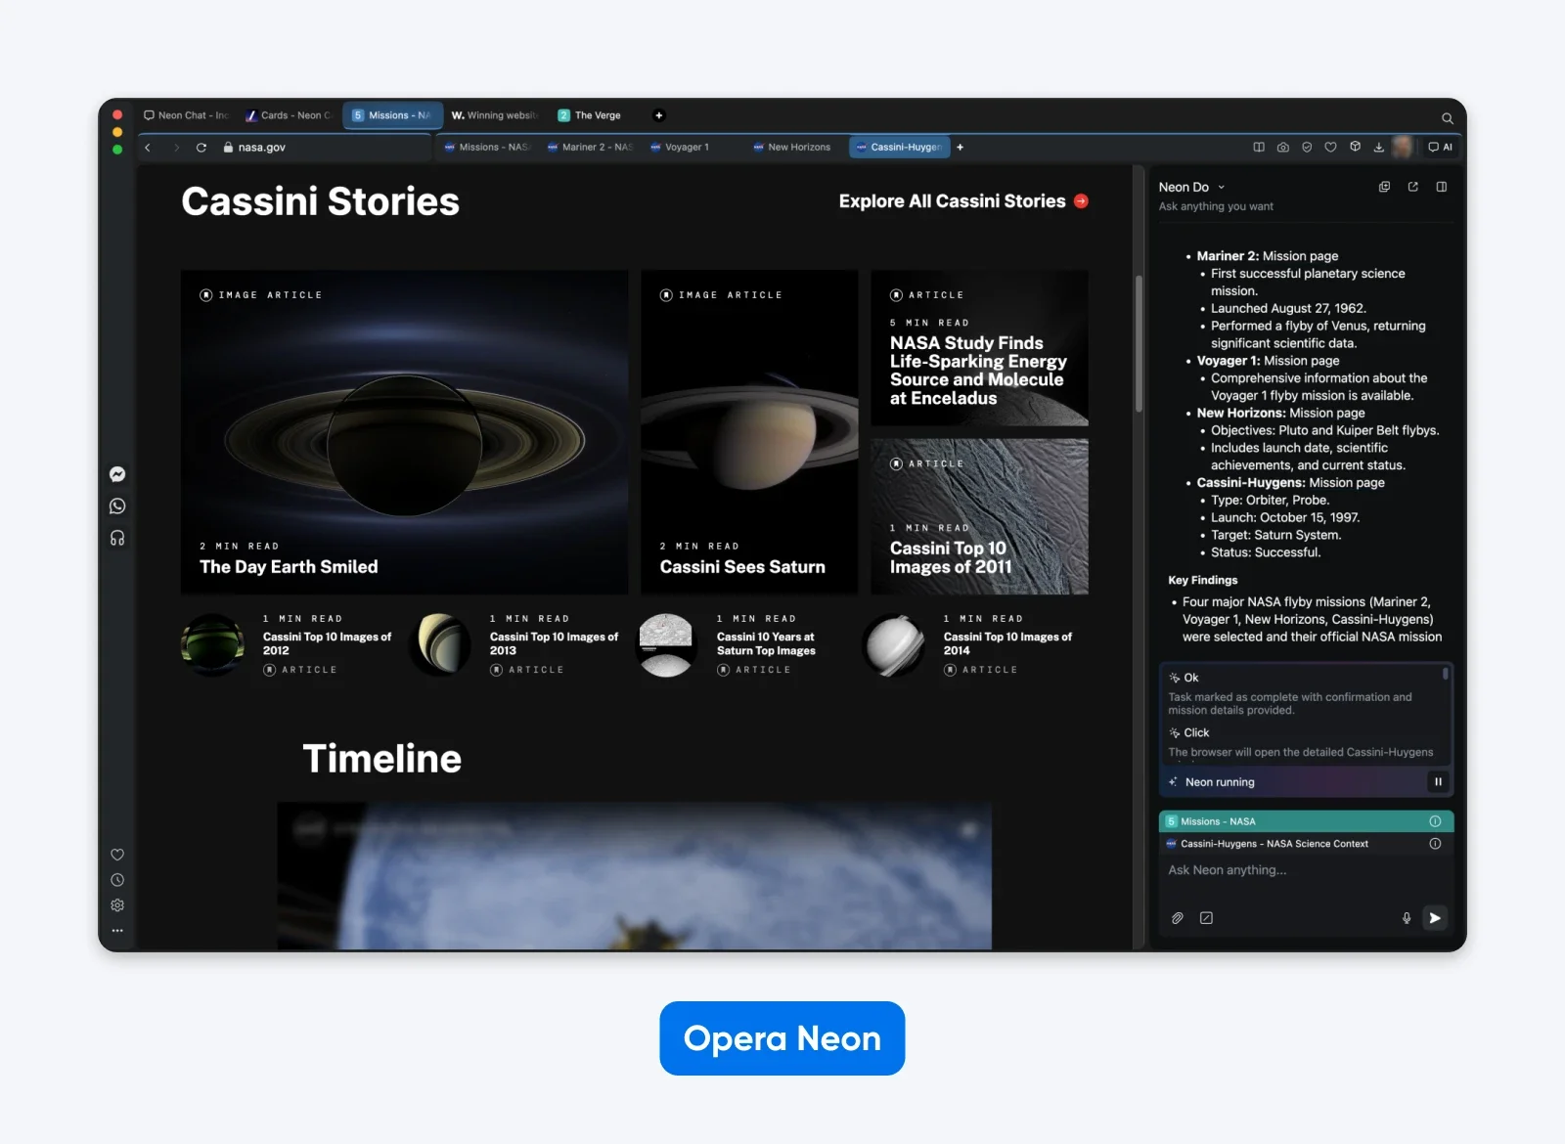The width and height of the screenshot is (1565, 1144).
Task: Show info for Missions - NASA context
Action: (x=1435, y=821)
